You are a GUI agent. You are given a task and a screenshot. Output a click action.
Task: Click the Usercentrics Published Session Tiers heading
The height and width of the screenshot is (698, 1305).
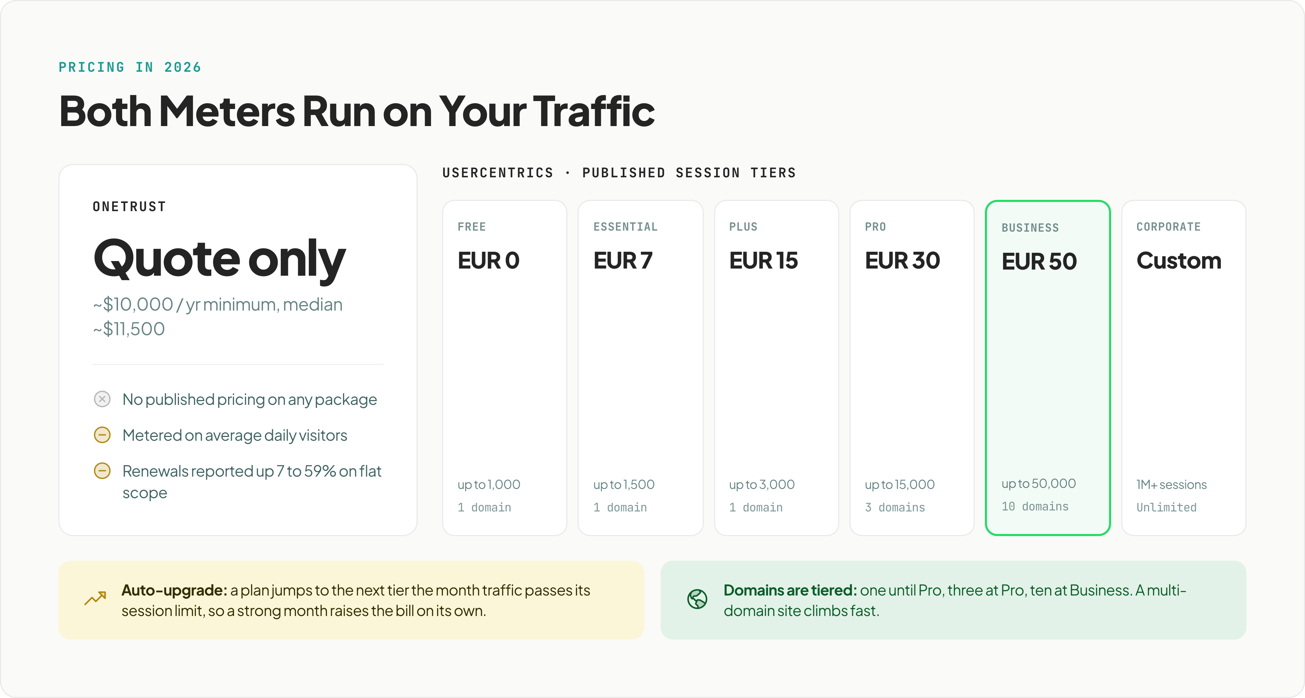tap(619, 173)
